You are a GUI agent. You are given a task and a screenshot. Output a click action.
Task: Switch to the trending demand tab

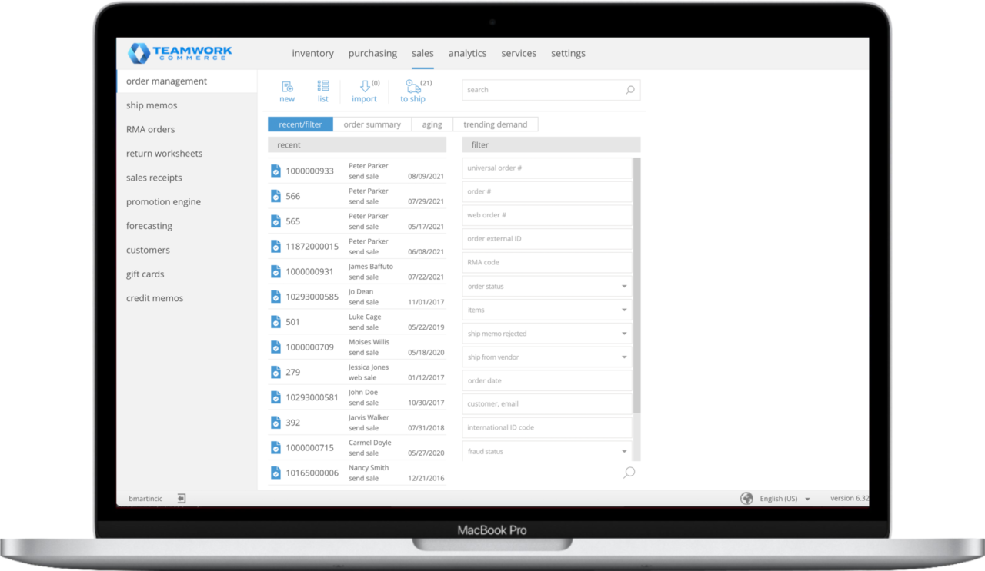pyautogui.click(x=497, y=124)
